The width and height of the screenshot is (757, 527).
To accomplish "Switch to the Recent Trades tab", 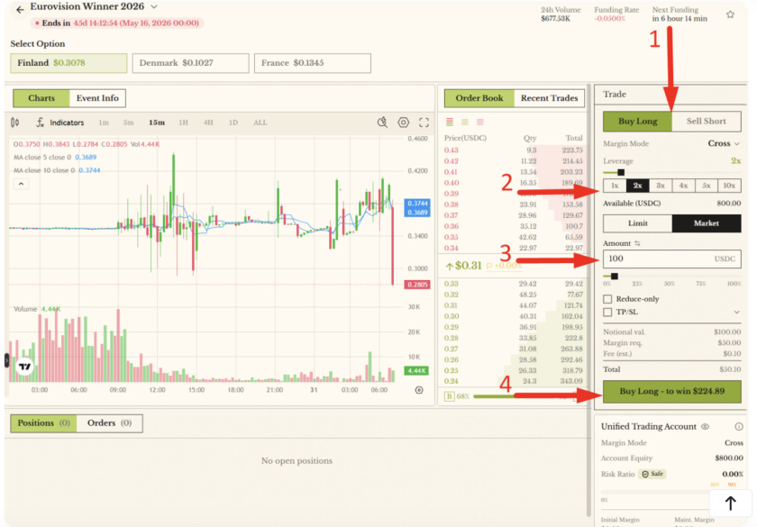I will tap(549, 98).
